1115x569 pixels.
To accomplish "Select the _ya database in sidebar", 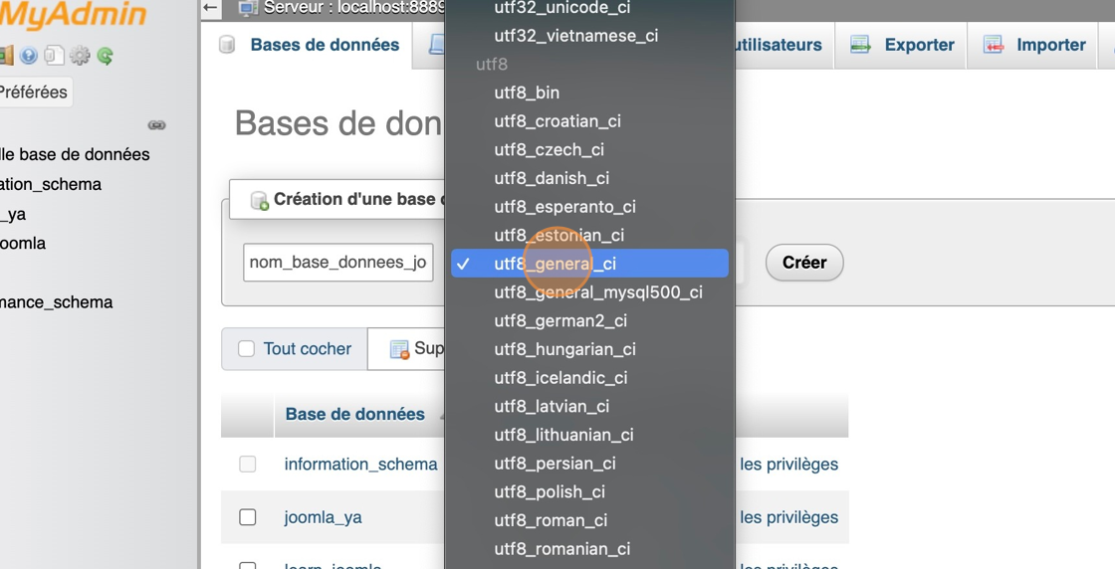I will pos(13,214).
